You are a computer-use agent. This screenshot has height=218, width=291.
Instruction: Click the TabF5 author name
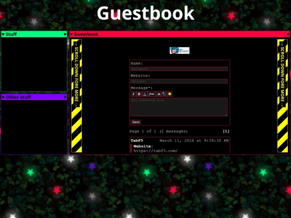pos(137,140)
